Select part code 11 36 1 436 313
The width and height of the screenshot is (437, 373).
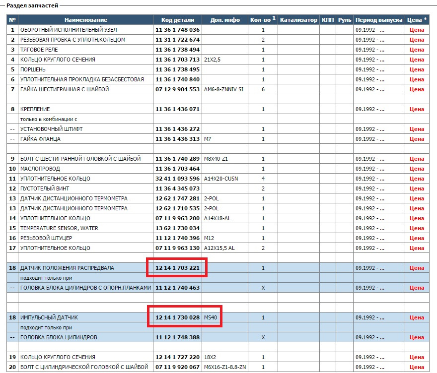tap(178, 139)
